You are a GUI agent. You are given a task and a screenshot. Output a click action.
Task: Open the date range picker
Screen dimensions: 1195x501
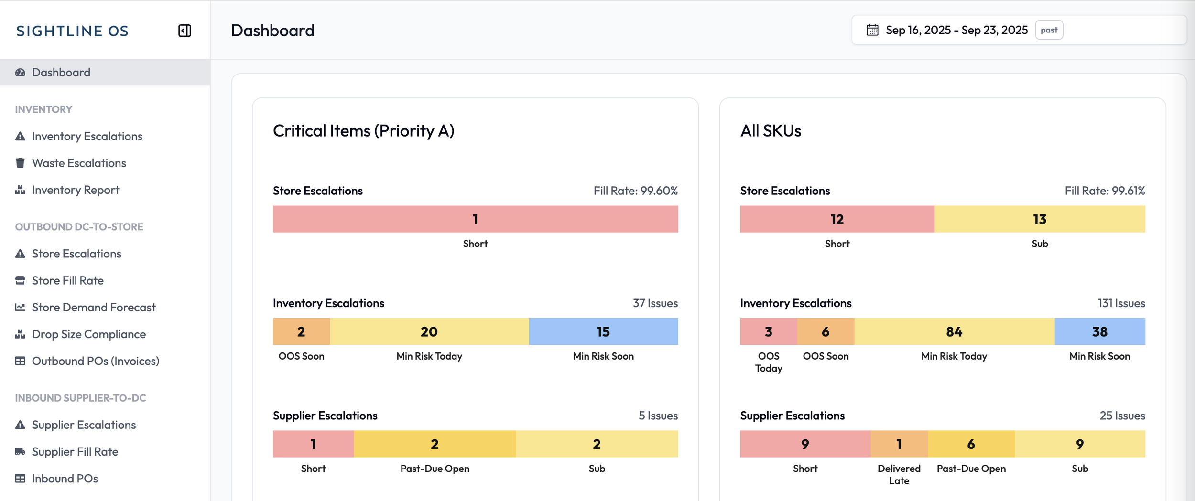pos(956,30)
